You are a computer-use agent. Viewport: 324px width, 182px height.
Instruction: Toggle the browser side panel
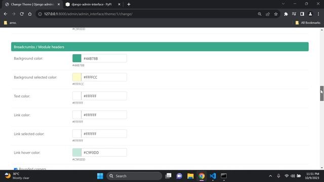(302, 14)
